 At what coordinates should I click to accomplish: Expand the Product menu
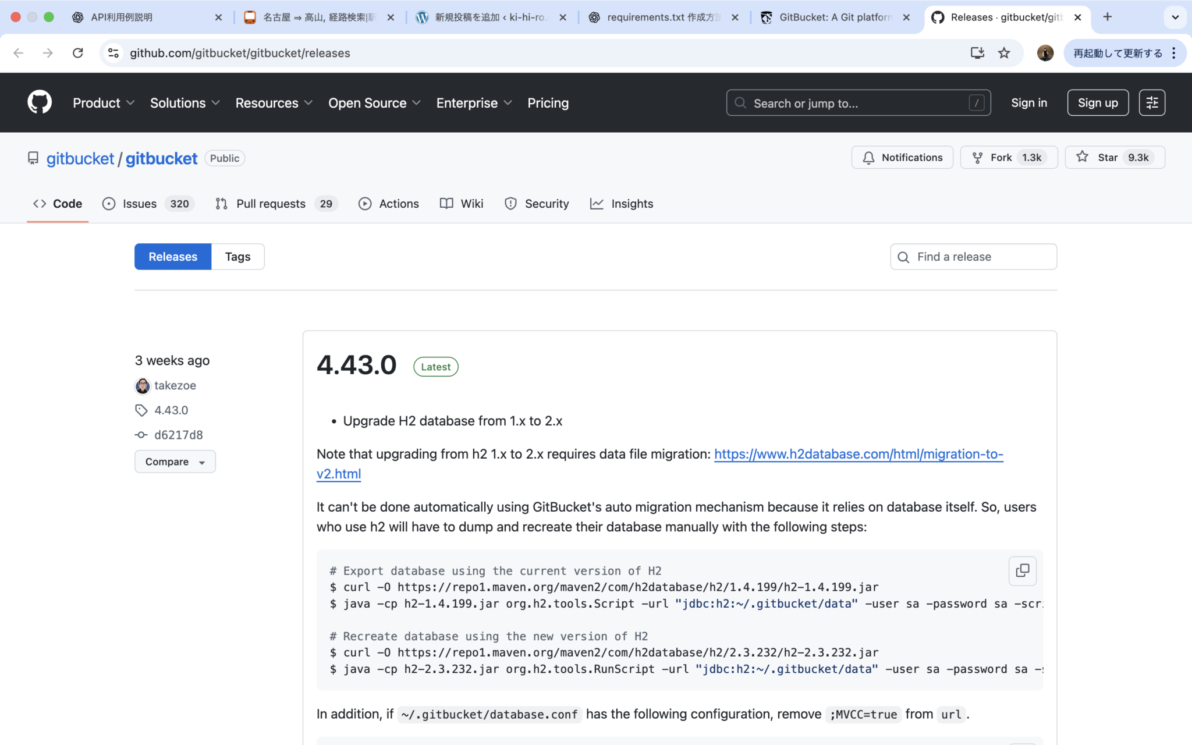coord(103,102)
